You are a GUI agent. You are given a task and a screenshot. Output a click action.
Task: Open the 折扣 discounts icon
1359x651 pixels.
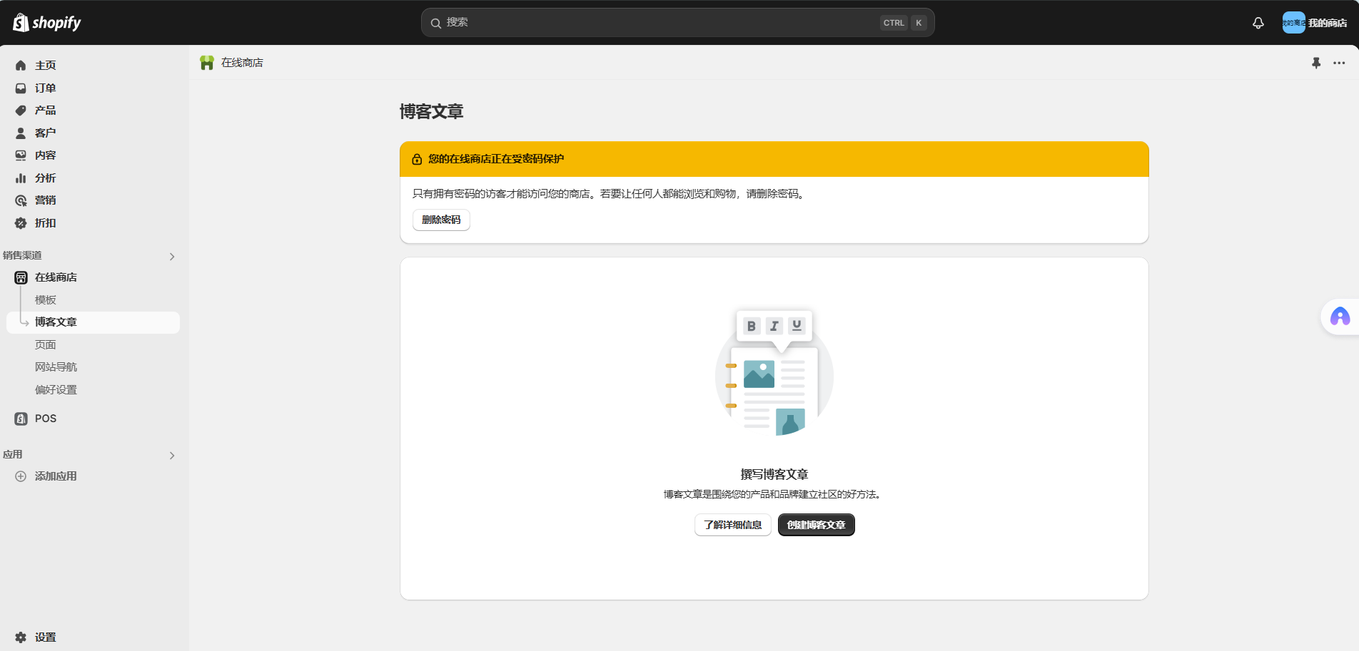pos(20,222)
